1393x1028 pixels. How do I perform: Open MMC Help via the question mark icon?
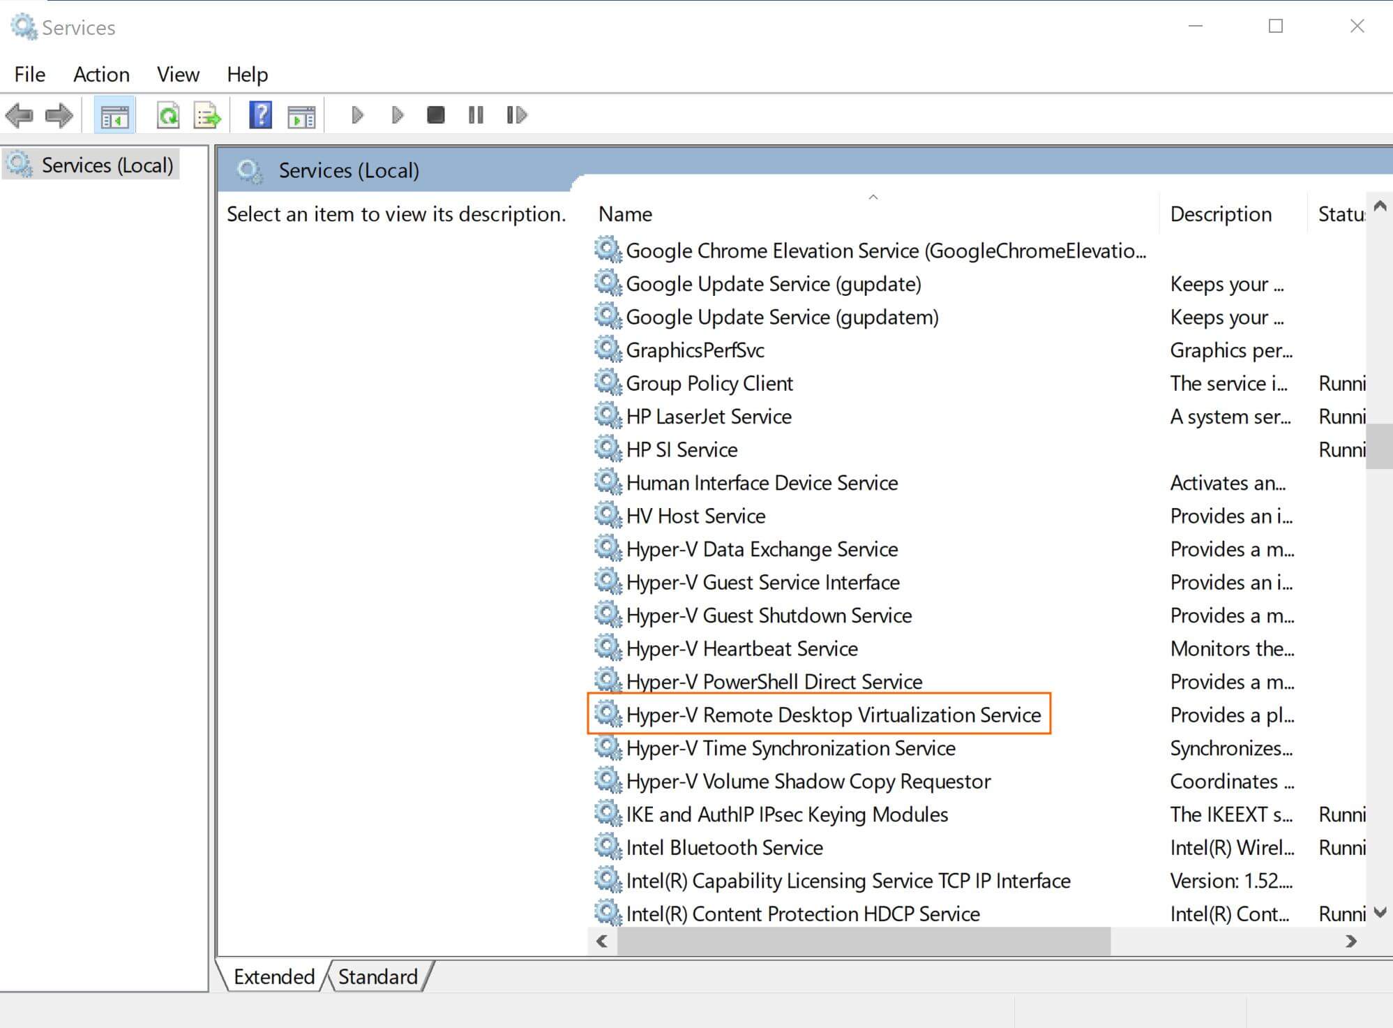(x=261, y=115)
